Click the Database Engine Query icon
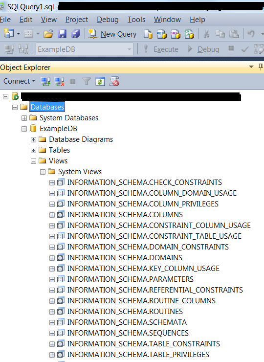The width and height of the screenshot is (264, 362). [x=148, y=34]
